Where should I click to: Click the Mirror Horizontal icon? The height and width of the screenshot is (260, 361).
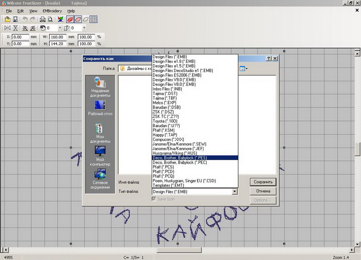click(7, 28)
